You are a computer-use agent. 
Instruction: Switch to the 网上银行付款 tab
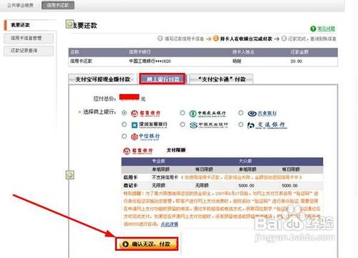click(x=163, y=79)
